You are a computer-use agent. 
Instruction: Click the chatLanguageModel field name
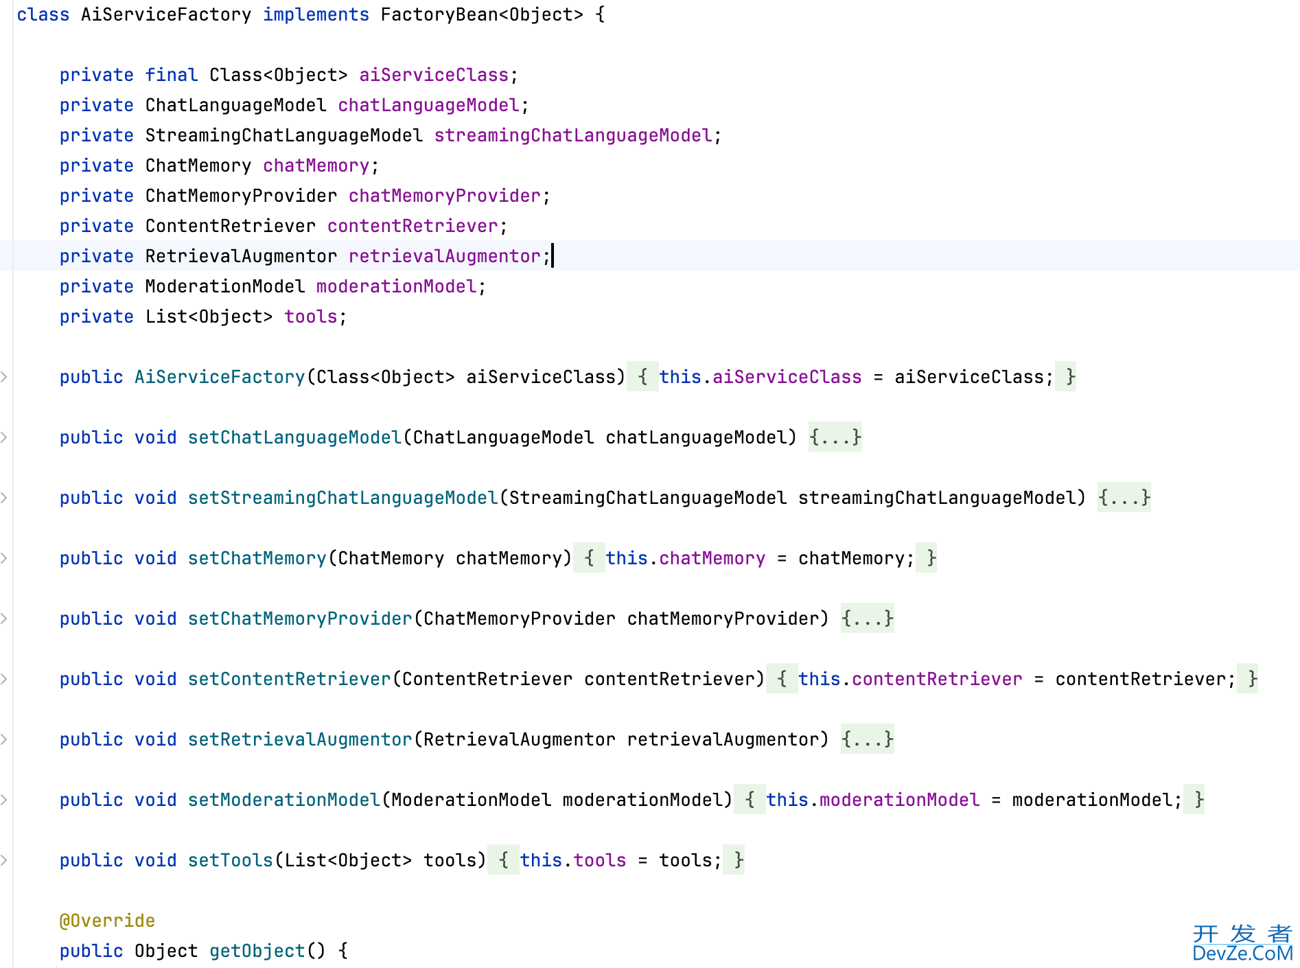click(428, 105)
